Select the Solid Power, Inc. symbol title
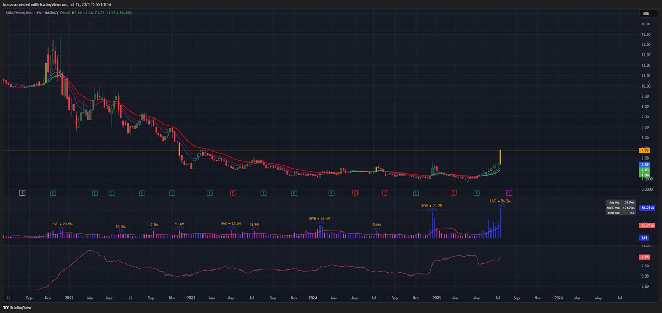The height and width of the screenshot is (313, 662). [x=19, y=12]
